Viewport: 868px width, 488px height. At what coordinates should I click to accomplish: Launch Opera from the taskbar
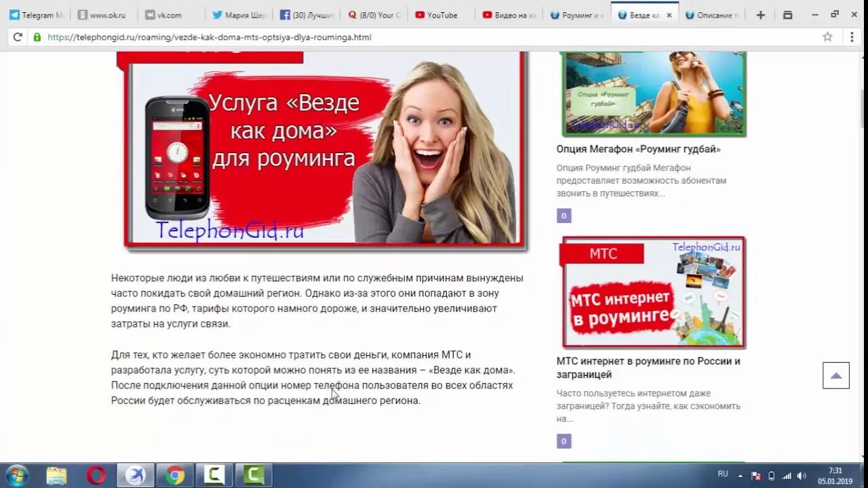(x=96, y=476)
